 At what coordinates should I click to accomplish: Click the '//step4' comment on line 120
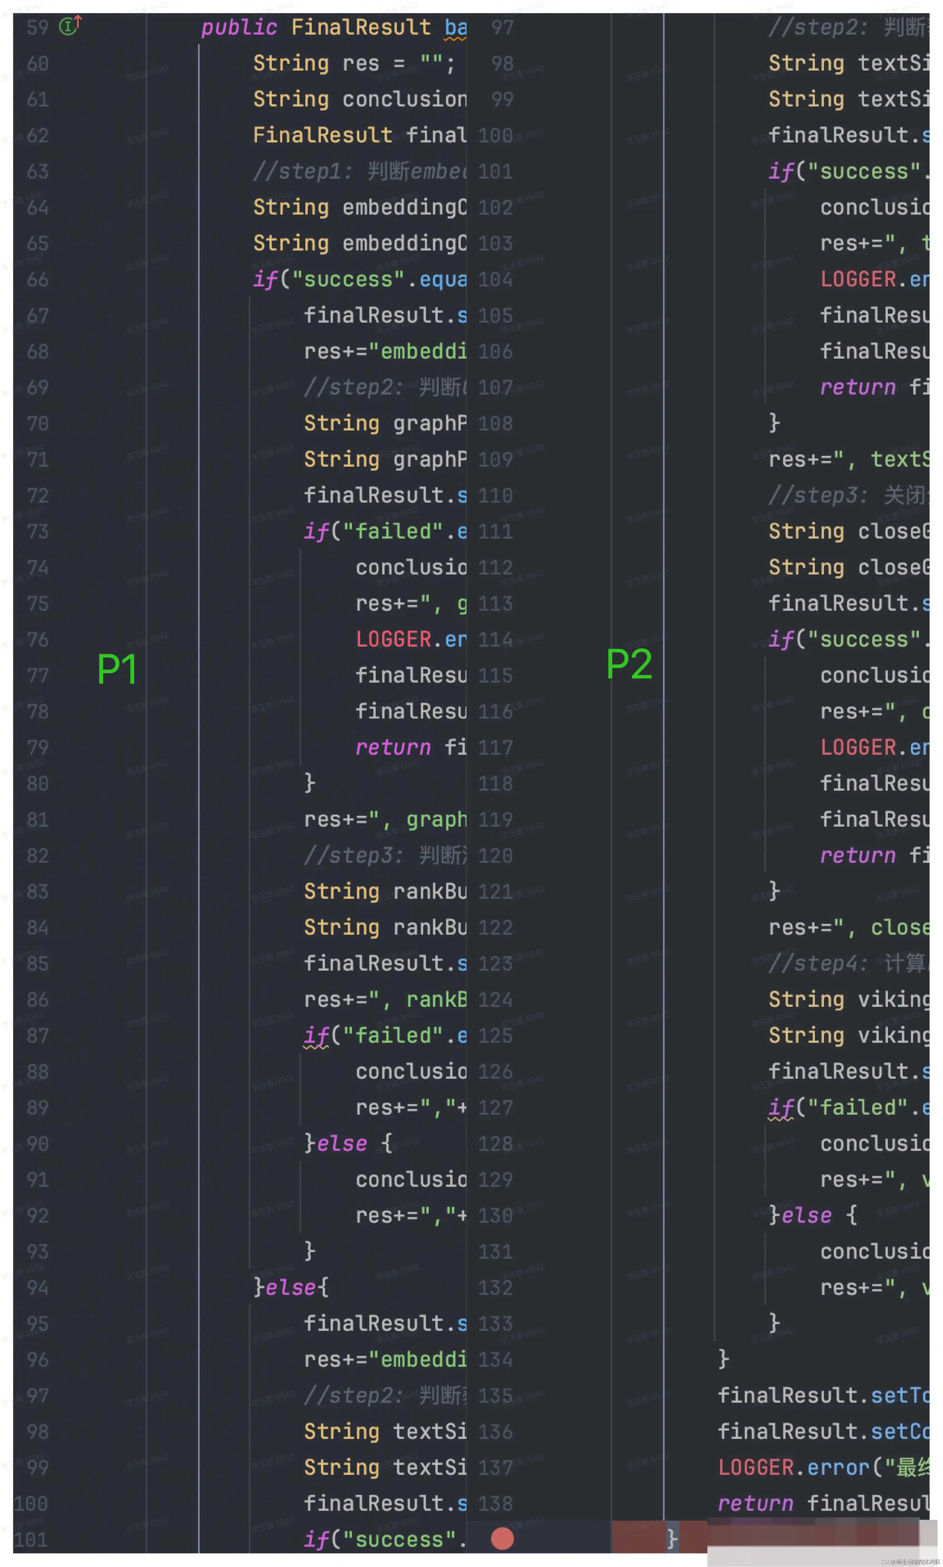818,963
